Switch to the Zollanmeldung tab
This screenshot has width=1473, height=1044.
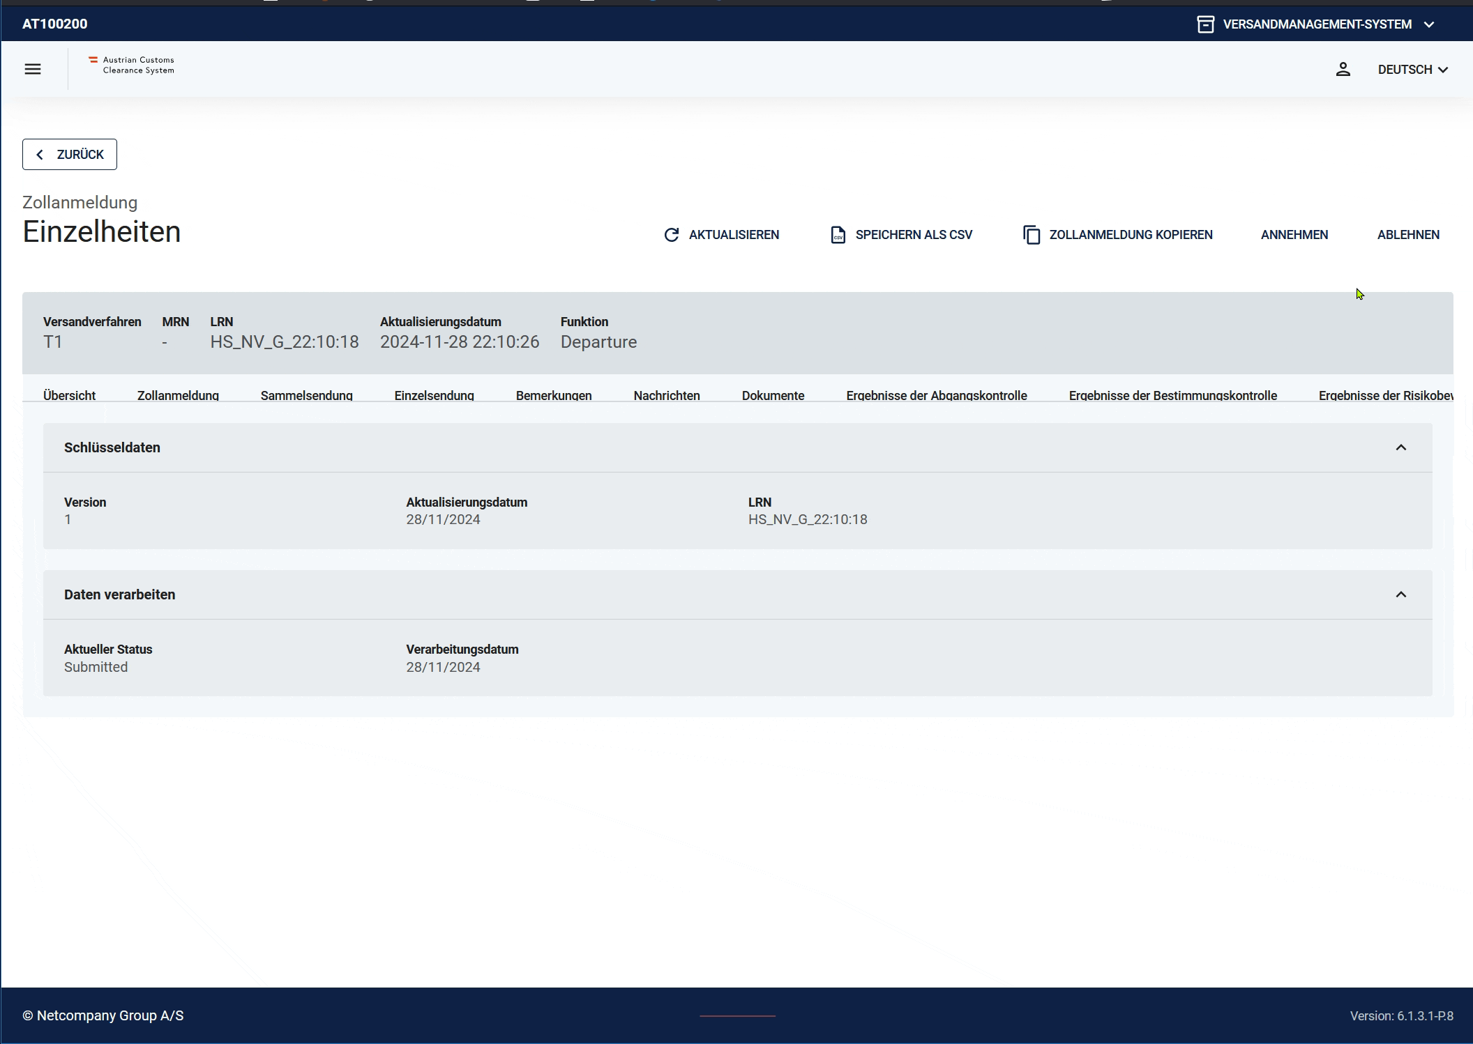178,395
